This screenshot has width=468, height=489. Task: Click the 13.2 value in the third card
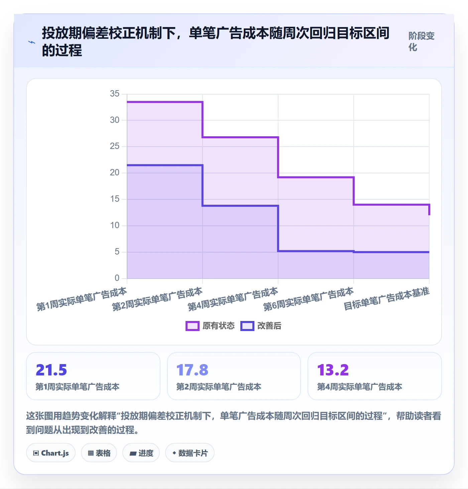333,370
